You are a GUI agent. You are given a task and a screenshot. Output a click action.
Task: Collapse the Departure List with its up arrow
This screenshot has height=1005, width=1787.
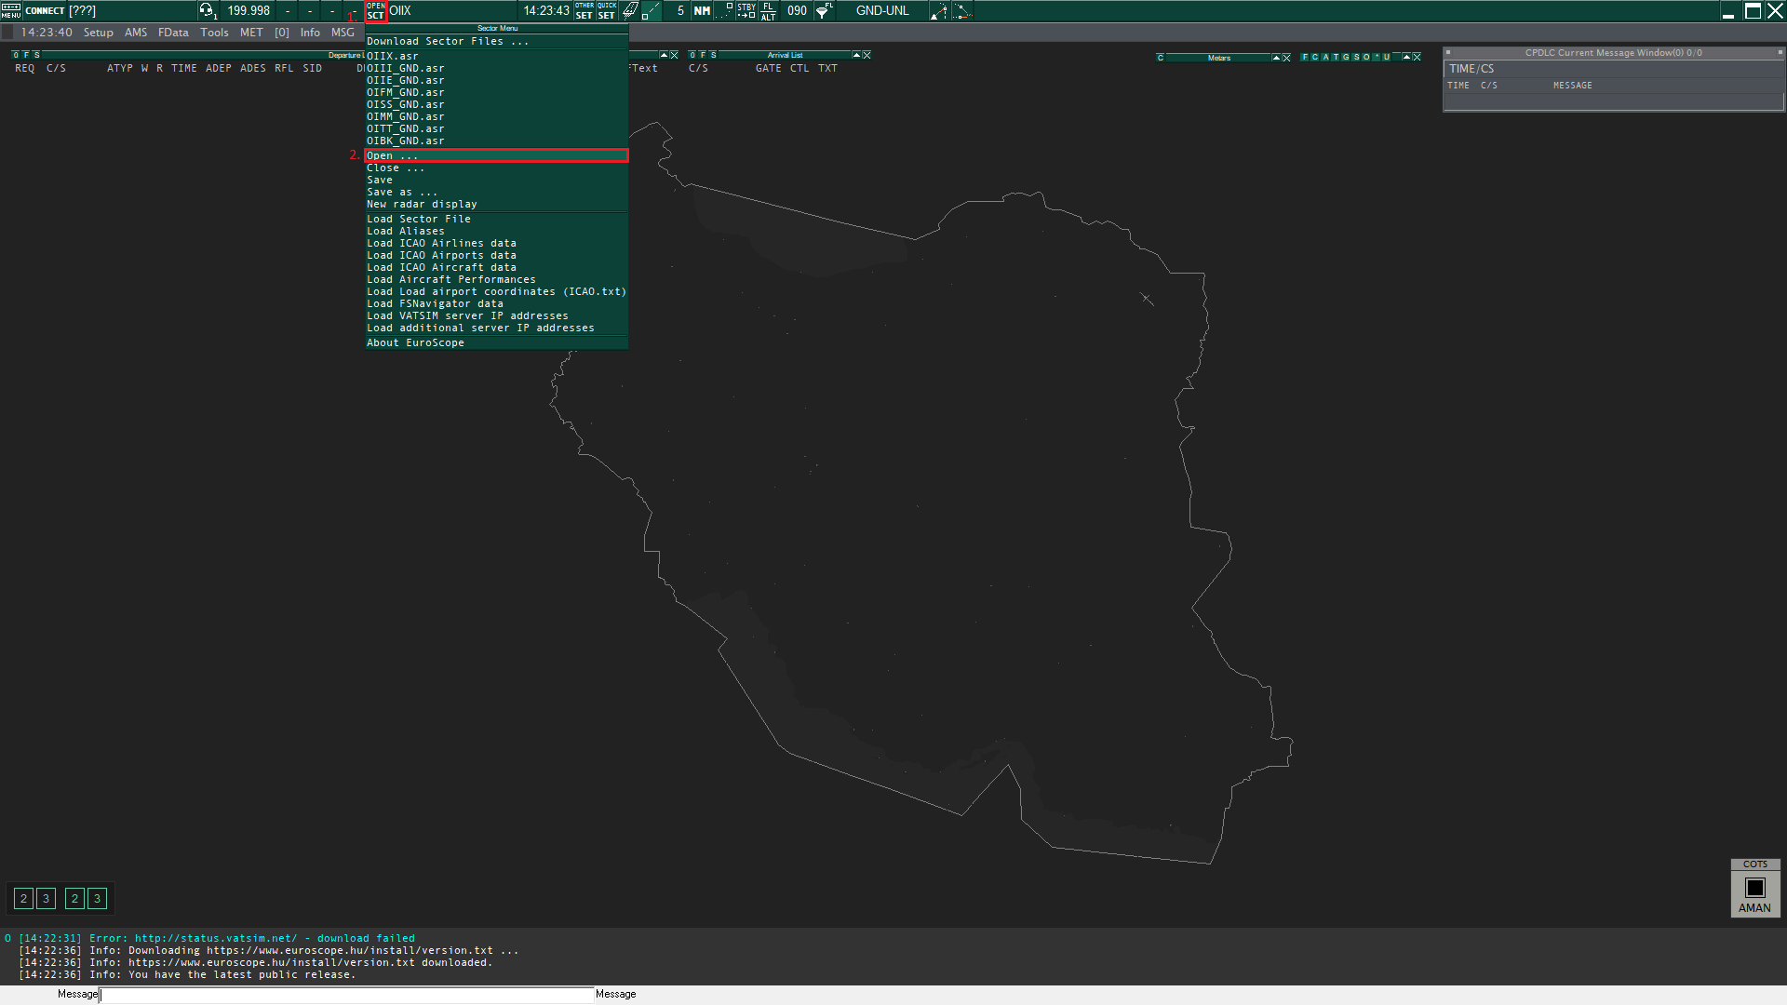(x=664, y=55)
